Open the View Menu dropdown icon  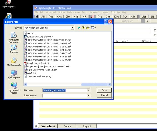[93, 28]
